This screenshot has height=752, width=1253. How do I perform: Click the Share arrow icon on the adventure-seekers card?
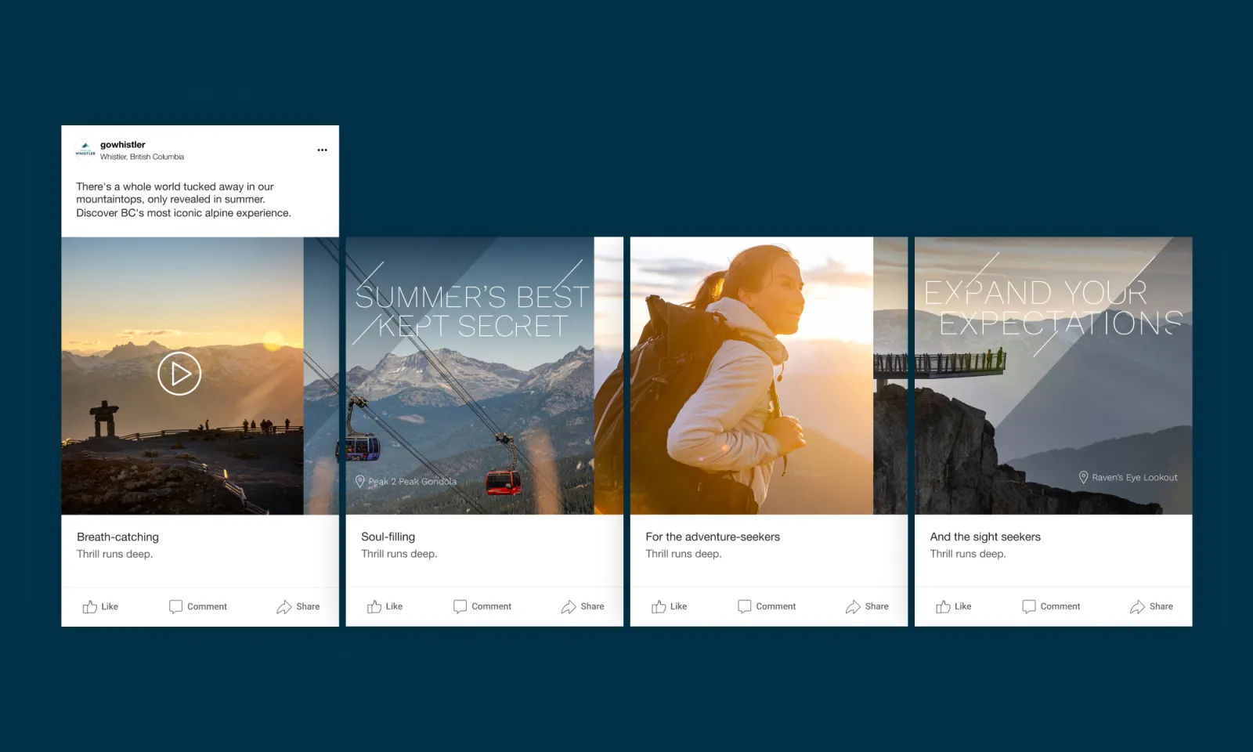tap(853, 606)
